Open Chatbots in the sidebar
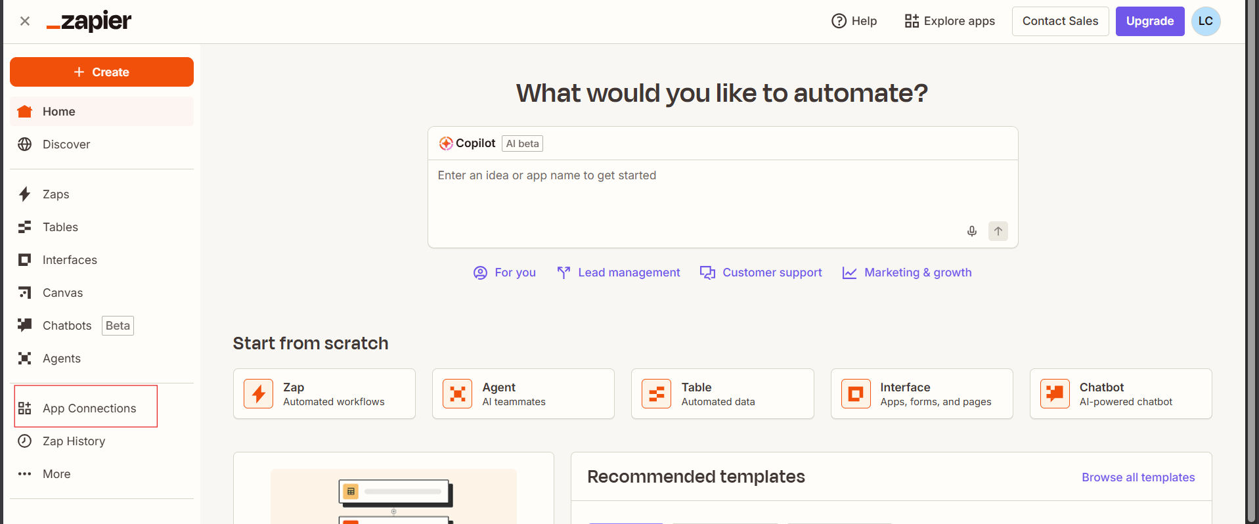The height and width of the screenshot is (524, 1259). click(x=102, y=325)
